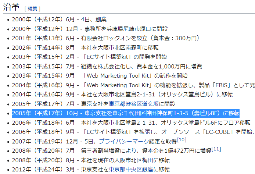Click the 資本金を1億472万円に増資 text

(177, 151)
